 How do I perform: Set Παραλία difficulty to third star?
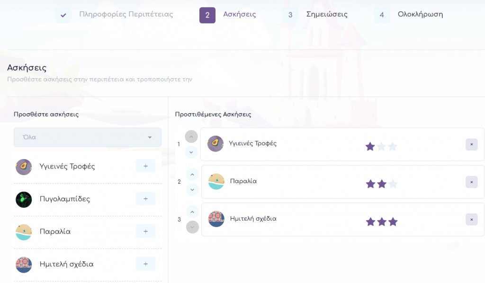click(393, 184)
